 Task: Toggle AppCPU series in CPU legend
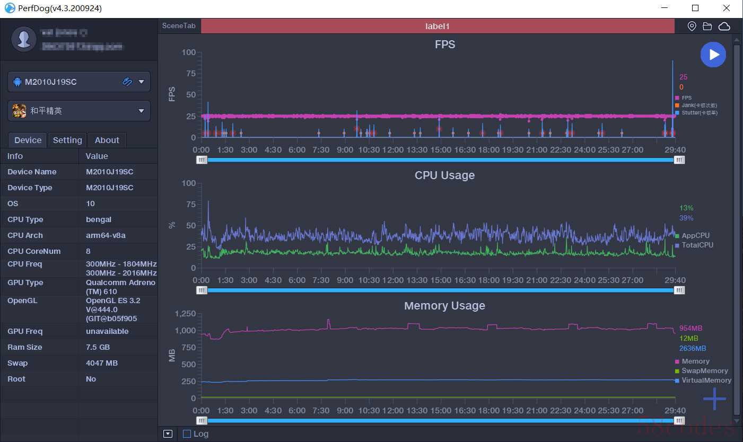(695, 235)
